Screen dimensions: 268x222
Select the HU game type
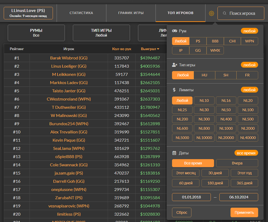pos(204,75)
